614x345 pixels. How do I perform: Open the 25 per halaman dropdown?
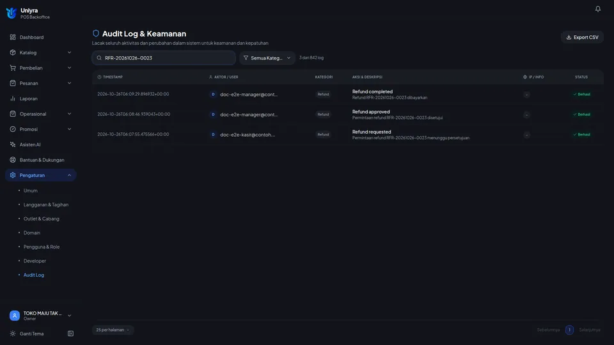[113, 330]
